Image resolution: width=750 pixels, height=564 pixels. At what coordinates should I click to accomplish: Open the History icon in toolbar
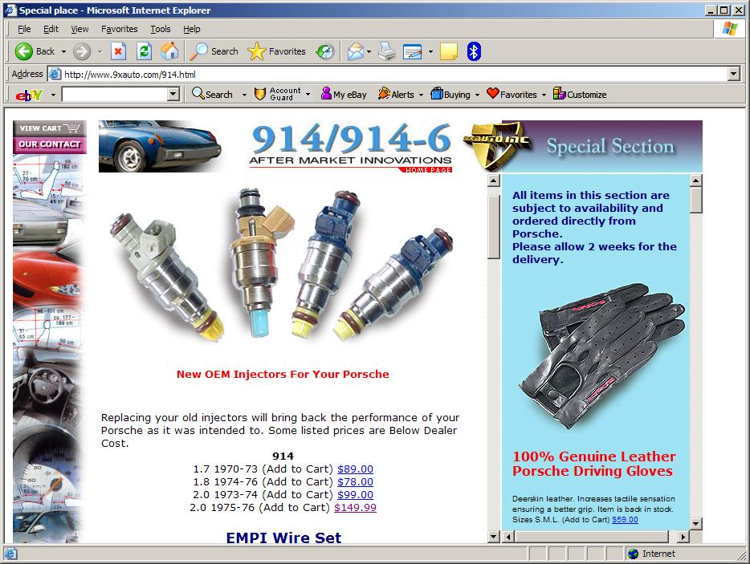pos(324,51)
